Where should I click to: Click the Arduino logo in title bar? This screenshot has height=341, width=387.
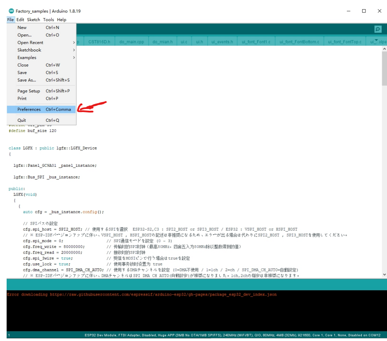(x=11, y=11)
